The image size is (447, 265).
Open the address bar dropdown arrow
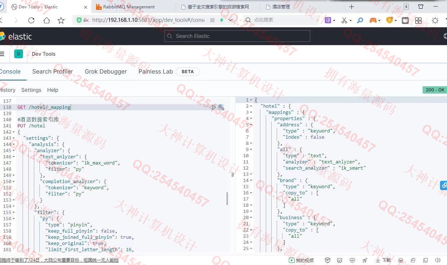point(230,20)
